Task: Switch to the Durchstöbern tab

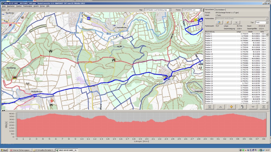Action: (x=220, y=9)
